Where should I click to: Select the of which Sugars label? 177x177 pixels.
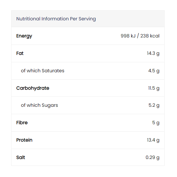tap(40, 105)
